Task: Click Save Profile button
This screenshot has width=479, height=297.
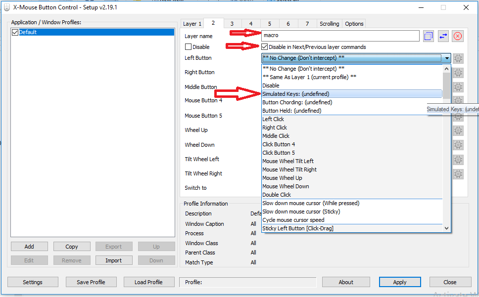Action: click(x=91, y=282)
